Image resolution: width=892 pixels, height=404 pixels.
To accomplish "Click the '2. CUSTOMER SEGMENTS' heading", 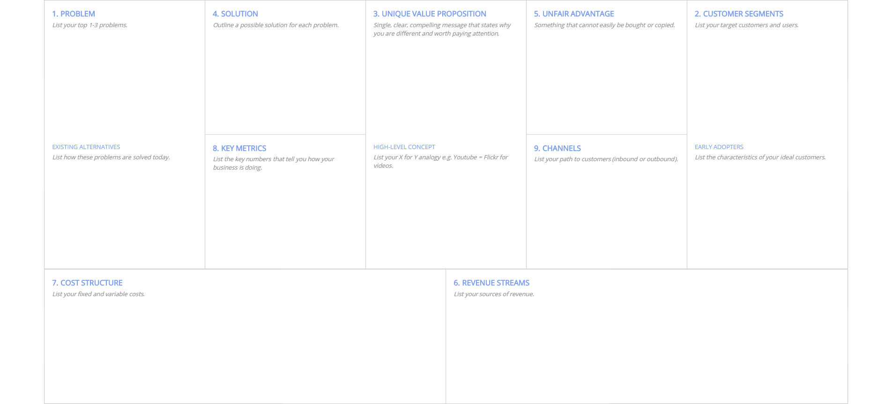I will [x=739, y=14].
